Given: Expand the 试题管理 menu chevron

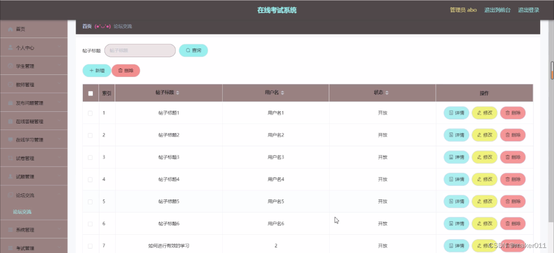Looking at the screenshot, I should (59, 176).
